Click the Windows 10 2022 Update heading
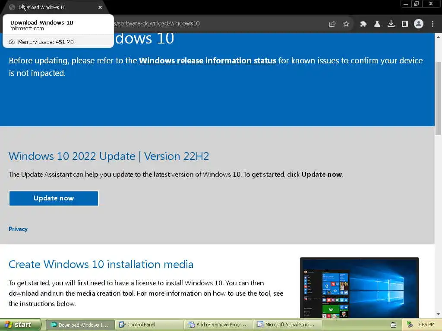The height and width of the screenshot is (331, 442). coord(109,156)
